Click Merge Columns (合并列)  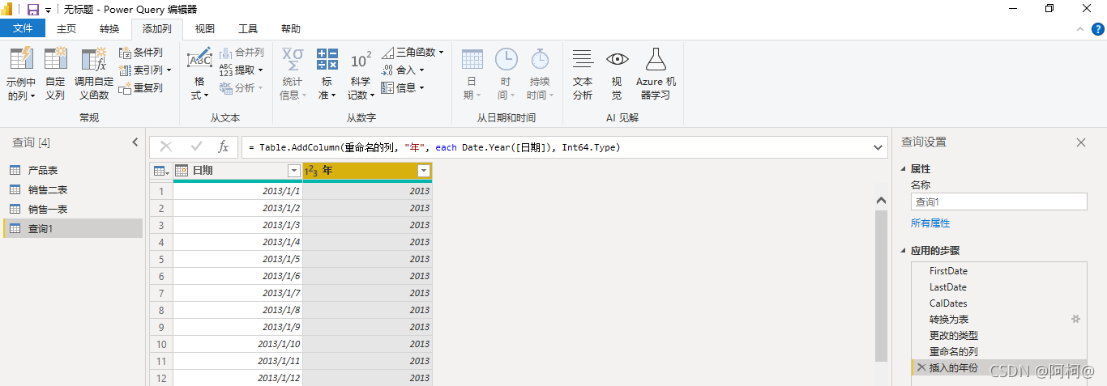pos(241,53)
